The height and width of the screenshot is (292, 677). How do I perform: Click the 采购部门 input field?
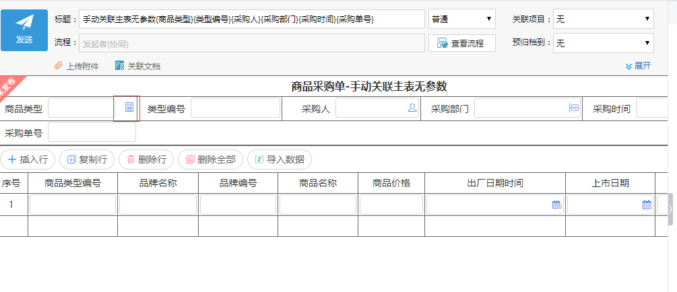click(527, 108)
